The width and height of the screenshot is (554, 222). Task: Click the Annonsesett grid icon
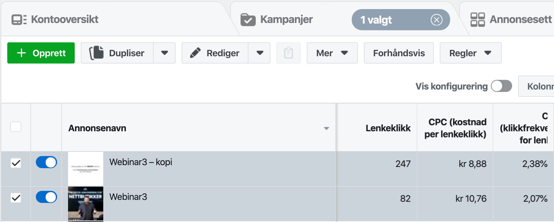coord(477,20)
